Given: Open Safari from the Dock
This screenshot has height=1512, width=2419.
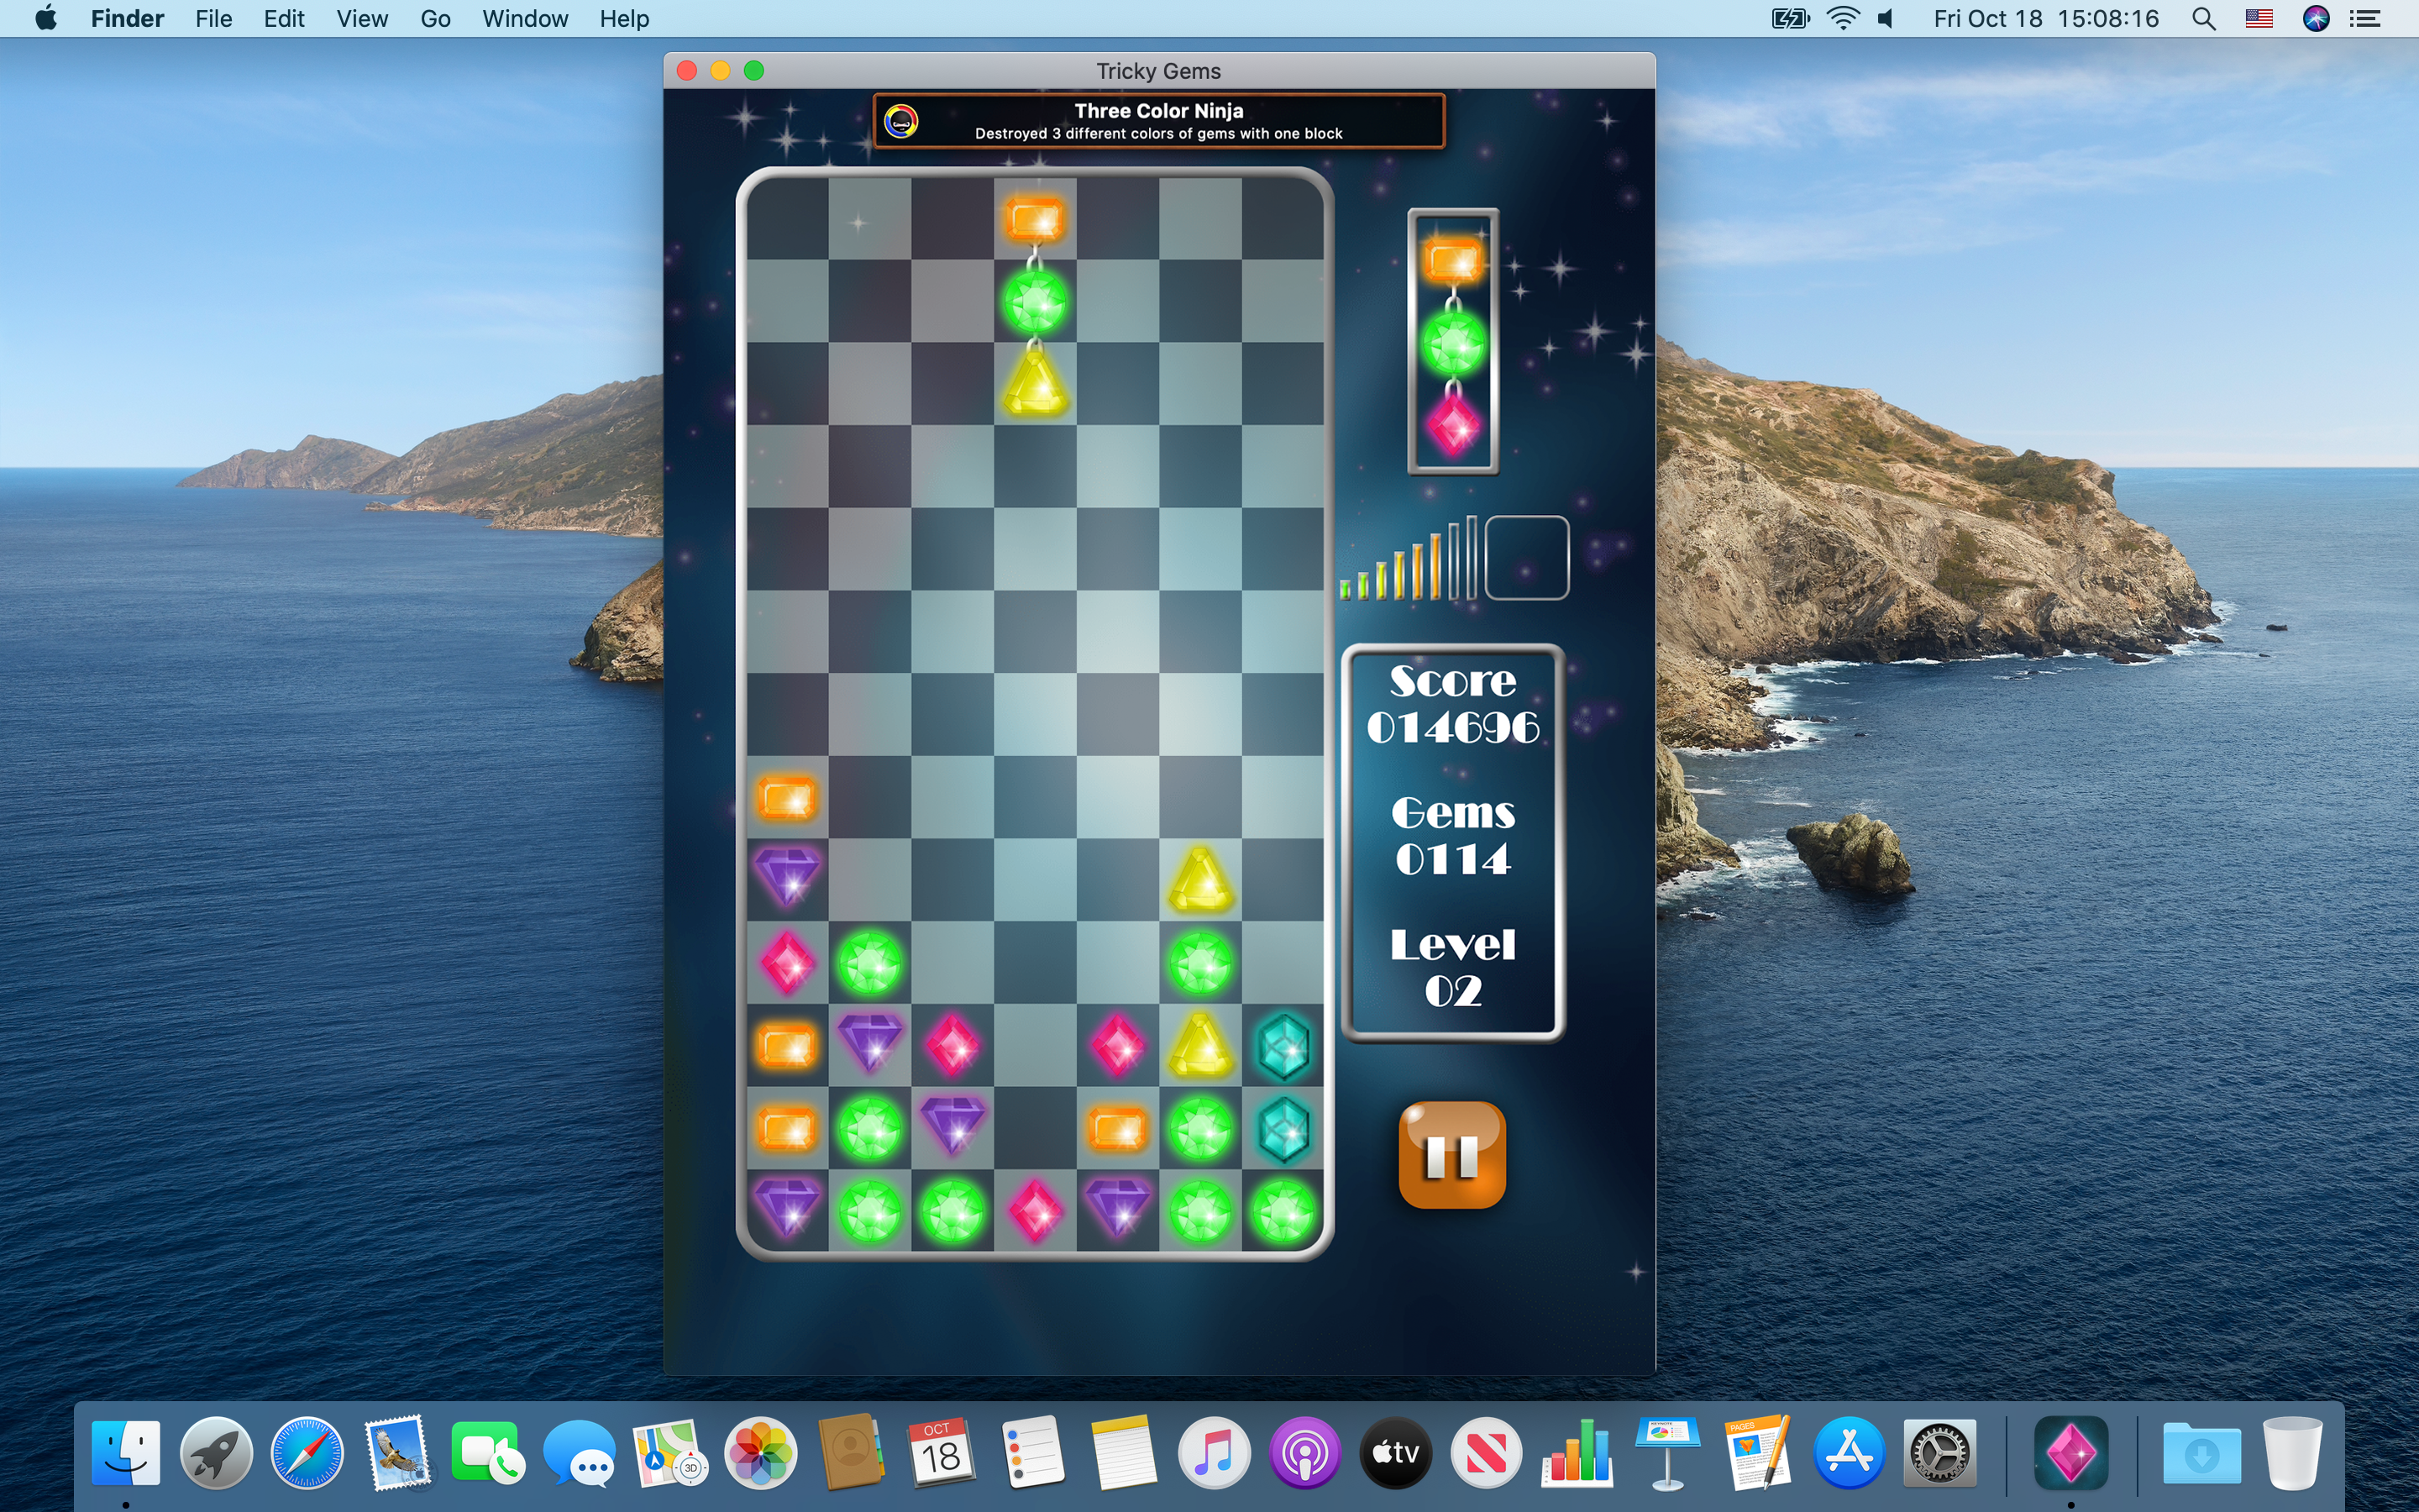Looking at the screenshot, I should click(307, 1452).
